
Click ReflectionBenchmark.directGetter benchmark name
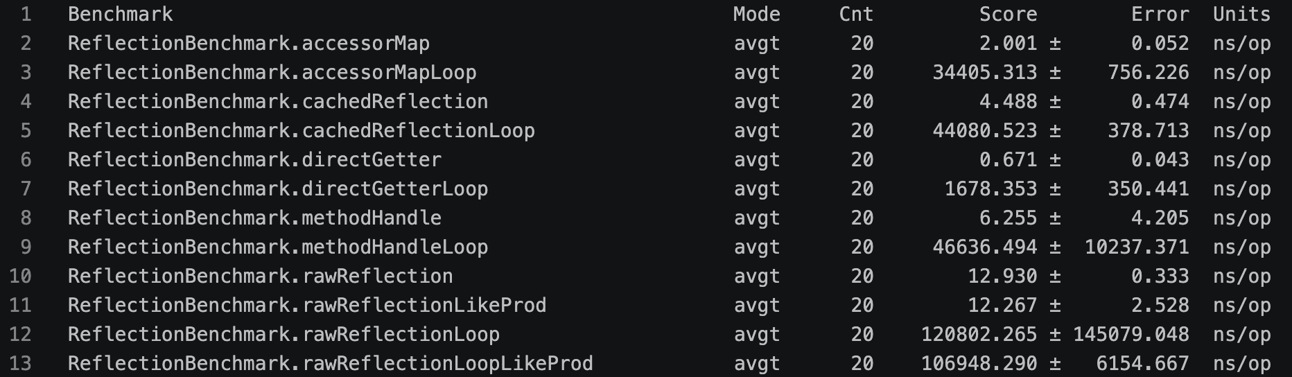click(254, 159)
